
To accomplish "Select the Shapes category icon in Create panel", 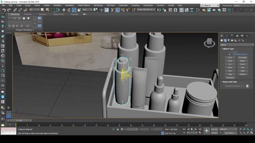I will pyautogui.click(x=225, y=41).
